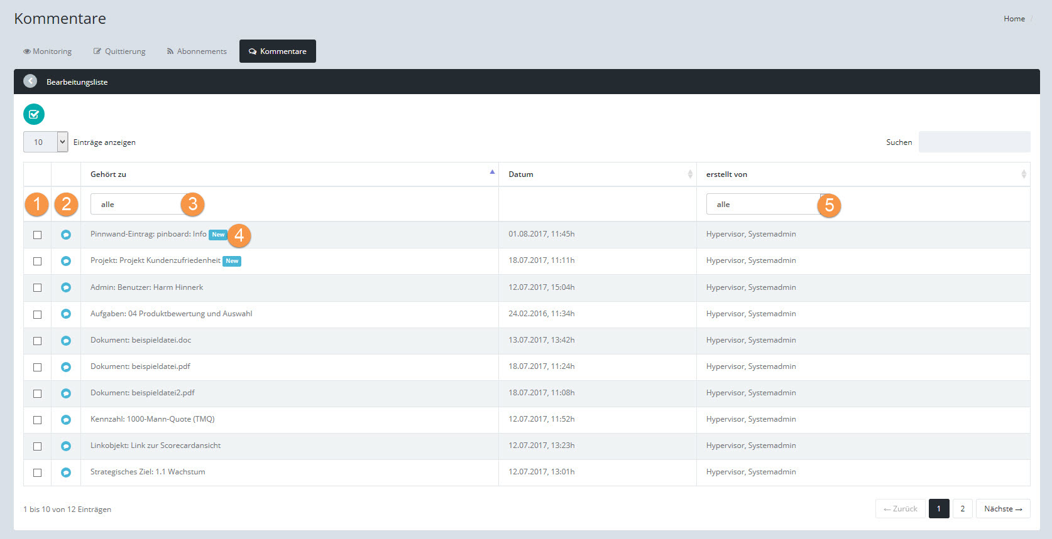
Task: Open comment icon for Projekt Kundenzufriedenheit row
Action: coord(66,261)
